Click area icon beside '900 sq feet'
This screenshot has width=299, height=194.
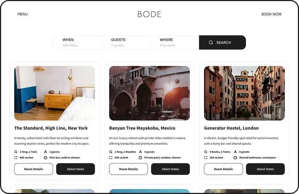[111, 158]
